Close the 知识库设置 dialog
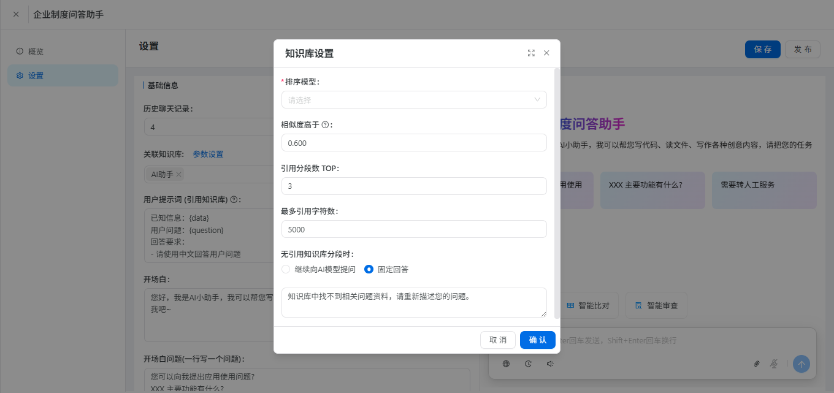Image resolution: width=834 pixels, height=393 pixels. click(546, 53)
